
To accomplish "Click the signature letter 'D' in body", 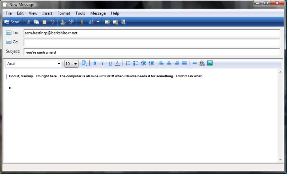I will pyautogui.click(x=10, y=88).
